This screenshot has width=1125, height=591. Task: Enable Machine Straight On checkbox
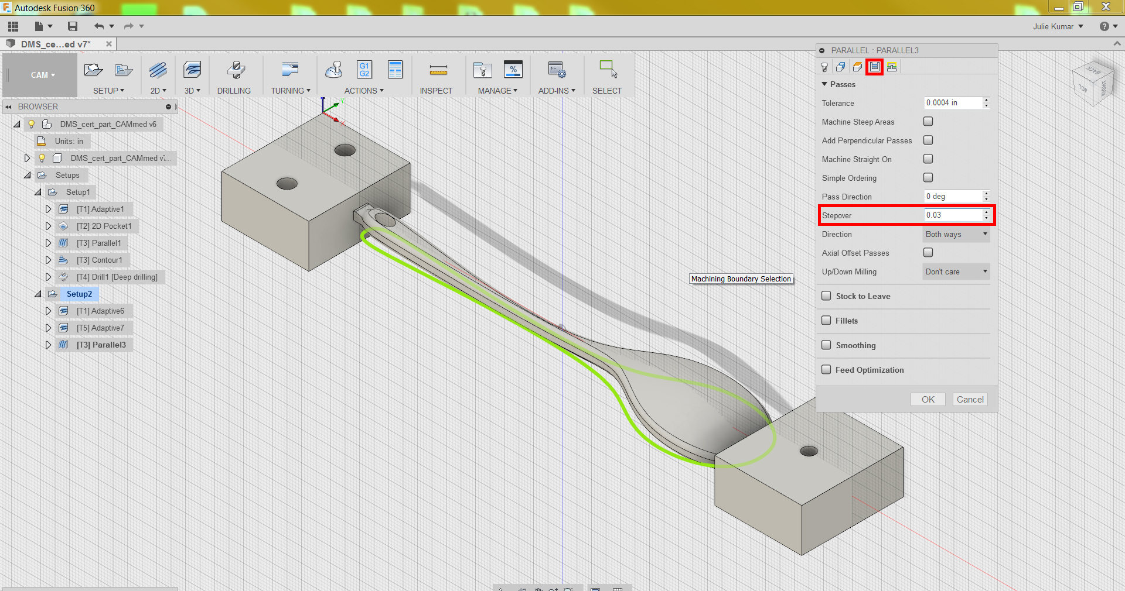(928, 159)
